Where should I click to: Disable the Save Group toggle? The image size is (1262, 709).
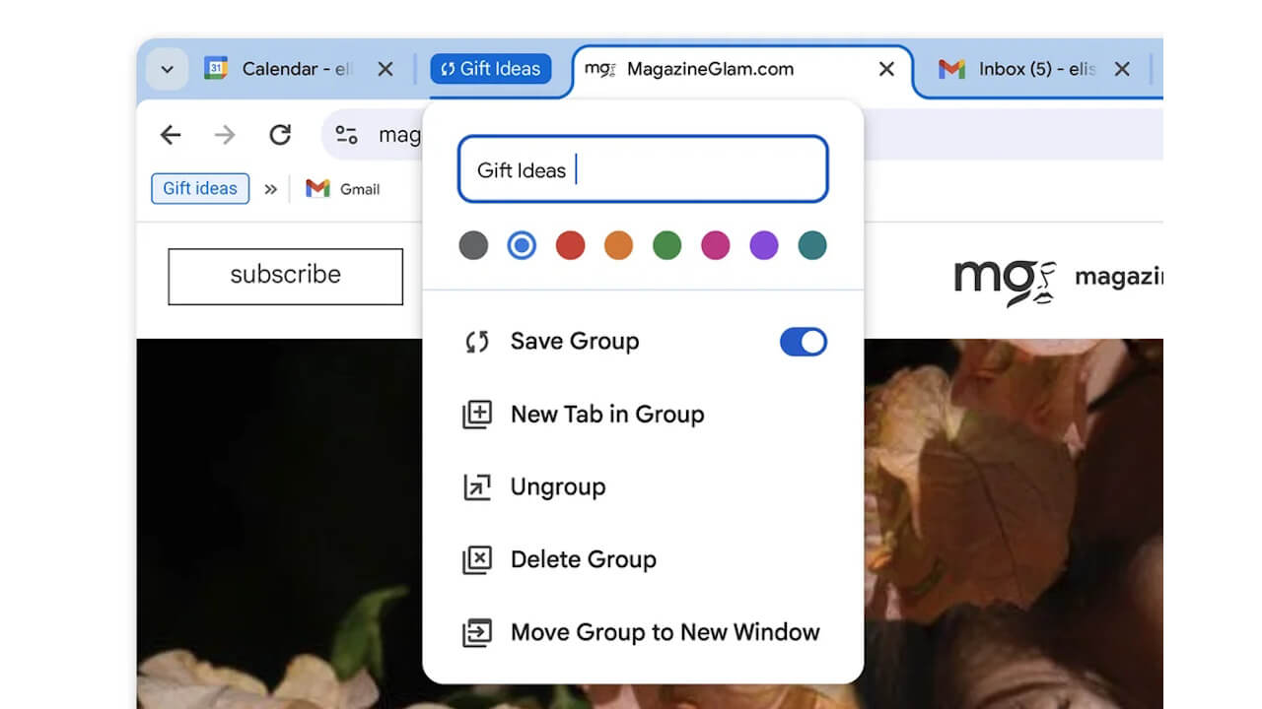[x=803, y=342]
